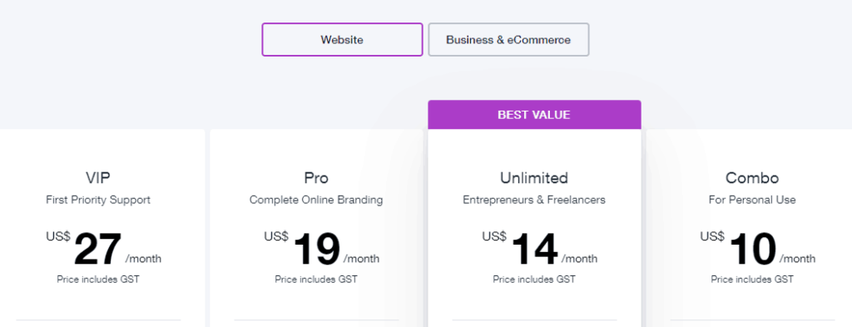
Task: Click Entrepreneurs & Freelancers subtitle
Action: (534, 200)
